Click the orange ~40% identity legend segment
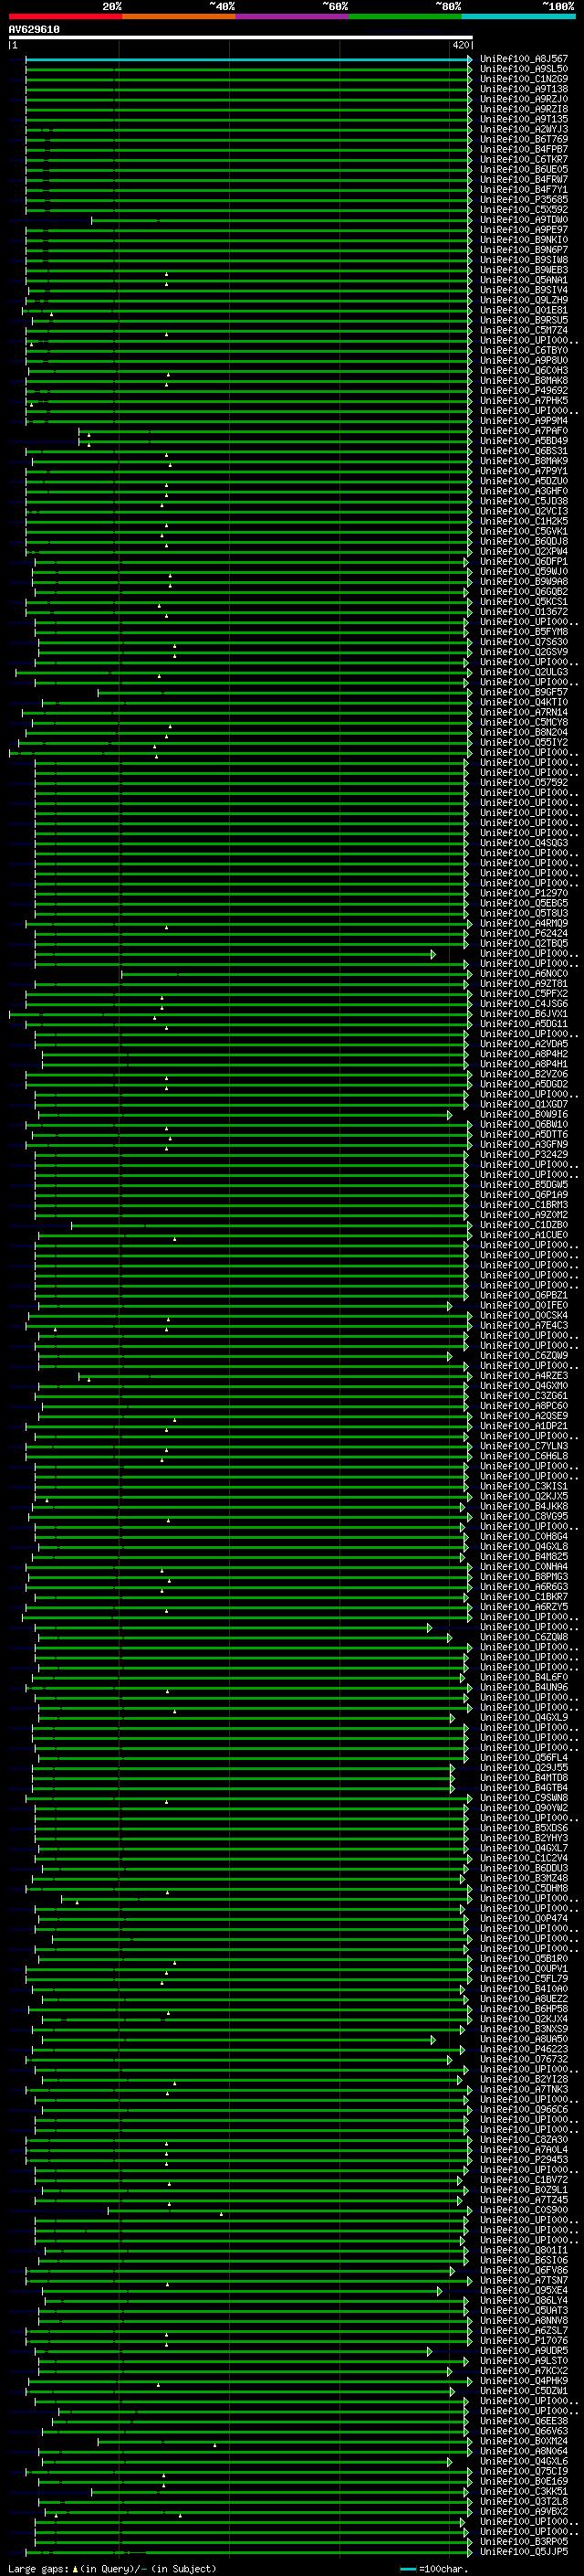Screen dimensions: 584x2576 [179, 16]
